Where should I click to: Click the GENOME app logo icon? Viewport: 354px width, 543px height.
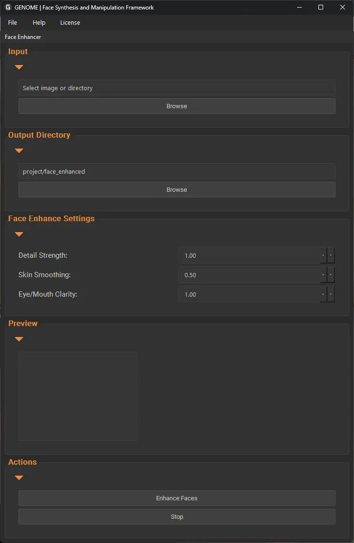(x=8, y=7)
